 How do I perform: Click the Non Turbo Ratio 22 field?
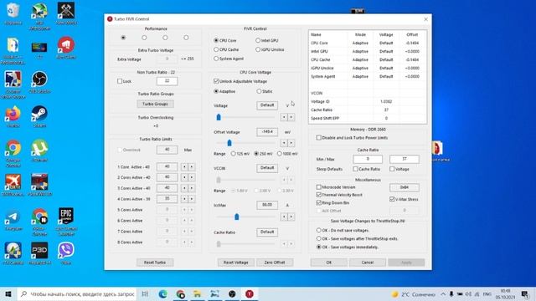coord(167,81)
